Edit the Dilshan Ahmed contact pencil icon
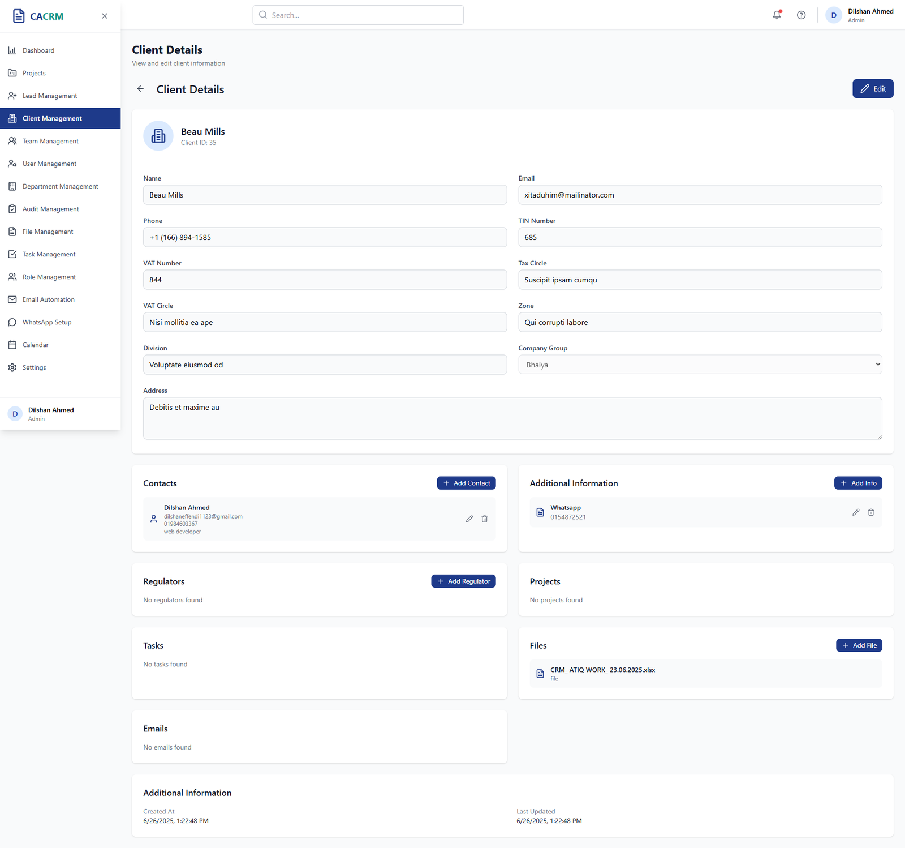 pyautogui.click(x=469, y=519)
